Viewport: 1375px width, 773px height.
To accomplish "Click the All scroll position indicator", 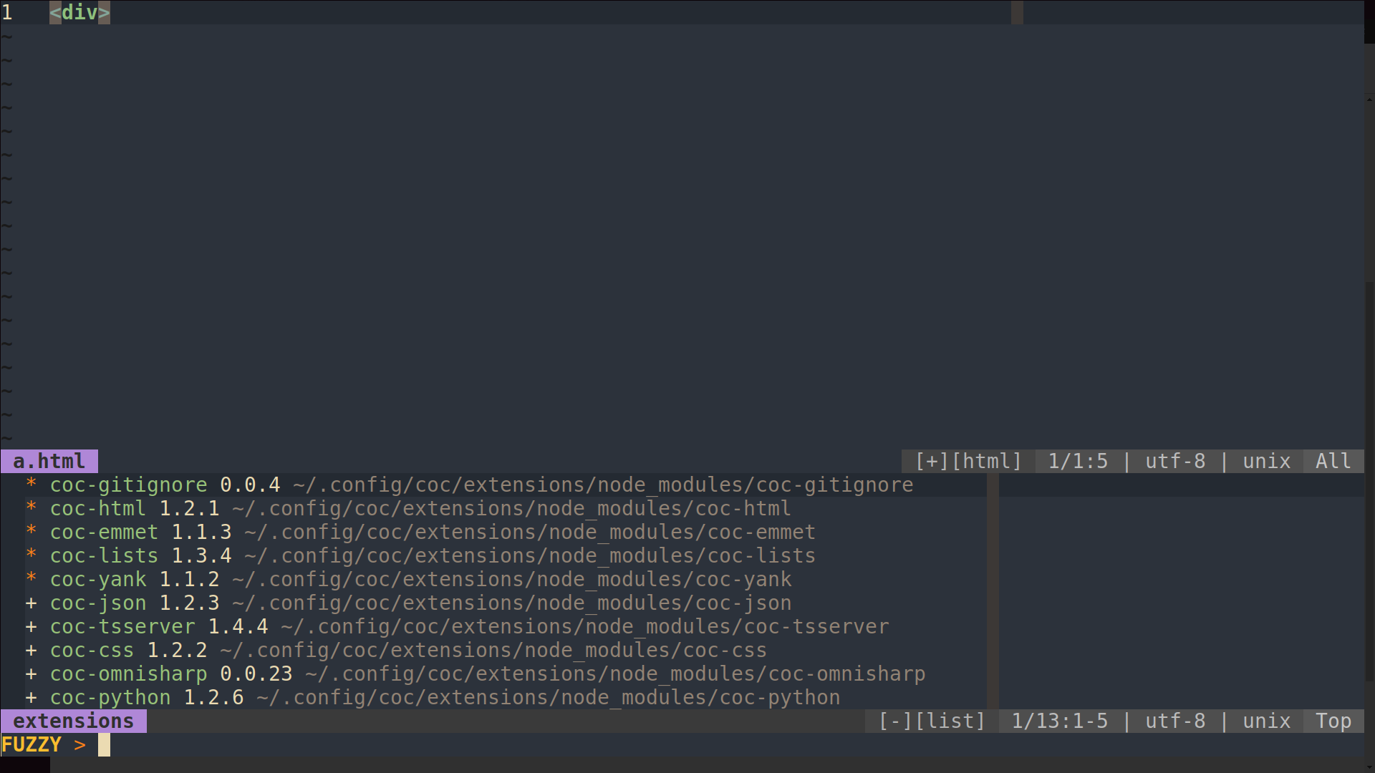I will [x=1333, y=461].
